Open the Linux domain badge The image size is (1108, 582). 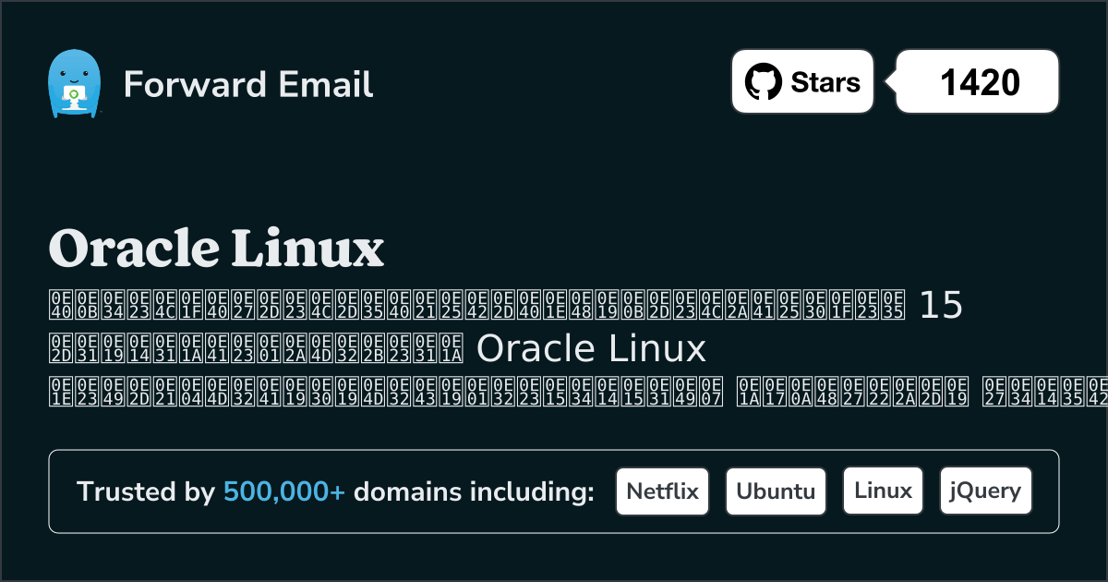(x=883, y=491)
